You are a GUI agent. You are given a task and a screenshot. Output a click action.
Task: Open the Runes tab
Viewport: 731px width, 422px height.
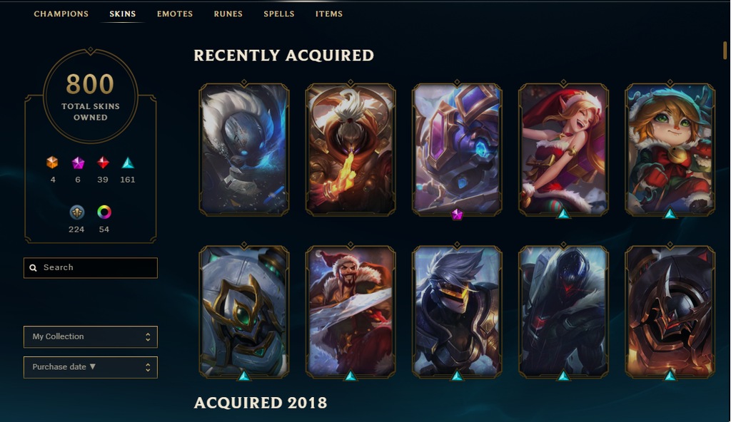pos(228,14)
